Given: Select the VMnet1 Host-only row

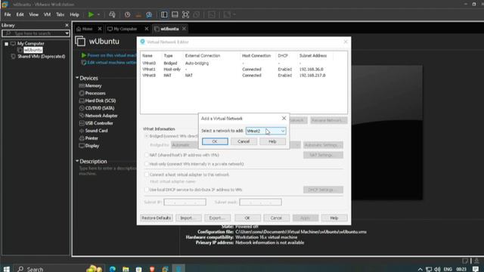Looking at the screenshot, I should click(x=244, y=69).
